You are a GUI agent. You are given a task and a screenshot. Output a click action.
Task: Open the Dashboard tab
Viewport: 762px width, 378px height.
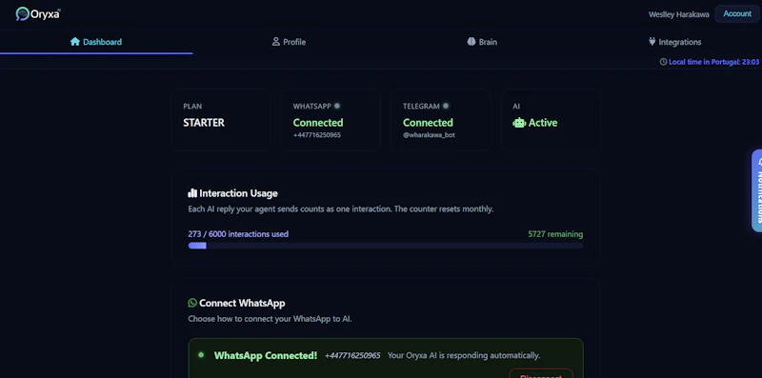coord(96,42)
